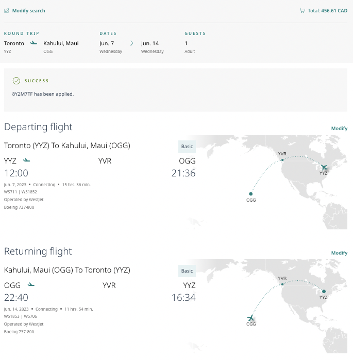Select the Modify search text link
The height and width of the screenshot is (360, 353).
[28, 10]
